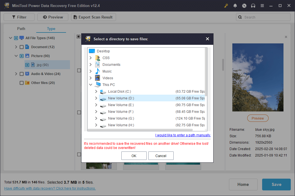Screen dimensions: 295x196
Task: Toggle the Picture (90) checkbox
Action: (22, 56)
